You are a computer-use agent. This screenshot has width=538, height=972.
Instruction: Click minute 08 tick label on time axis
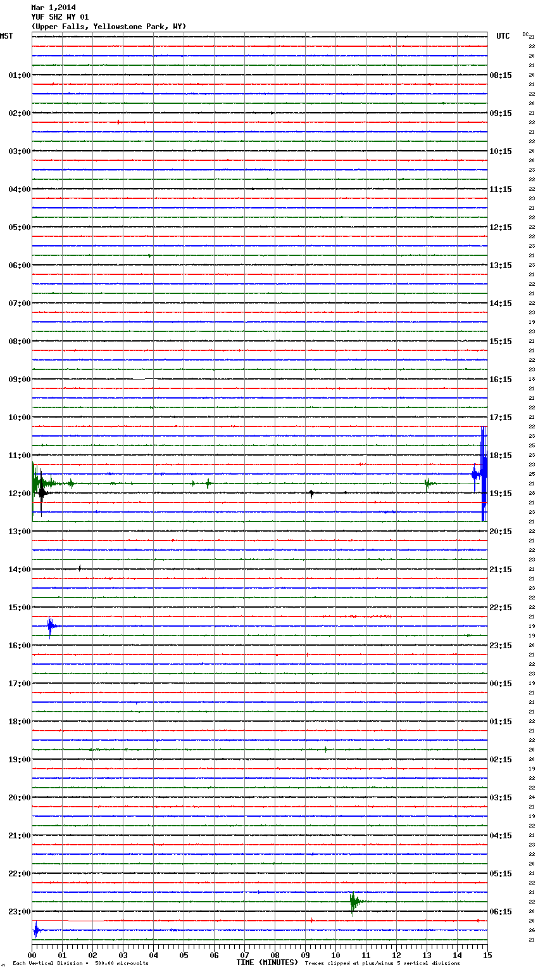275,955
